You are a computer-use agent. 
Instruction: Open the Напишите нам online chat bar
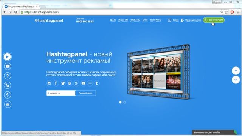pyautogui.click(x=215, y=133)
